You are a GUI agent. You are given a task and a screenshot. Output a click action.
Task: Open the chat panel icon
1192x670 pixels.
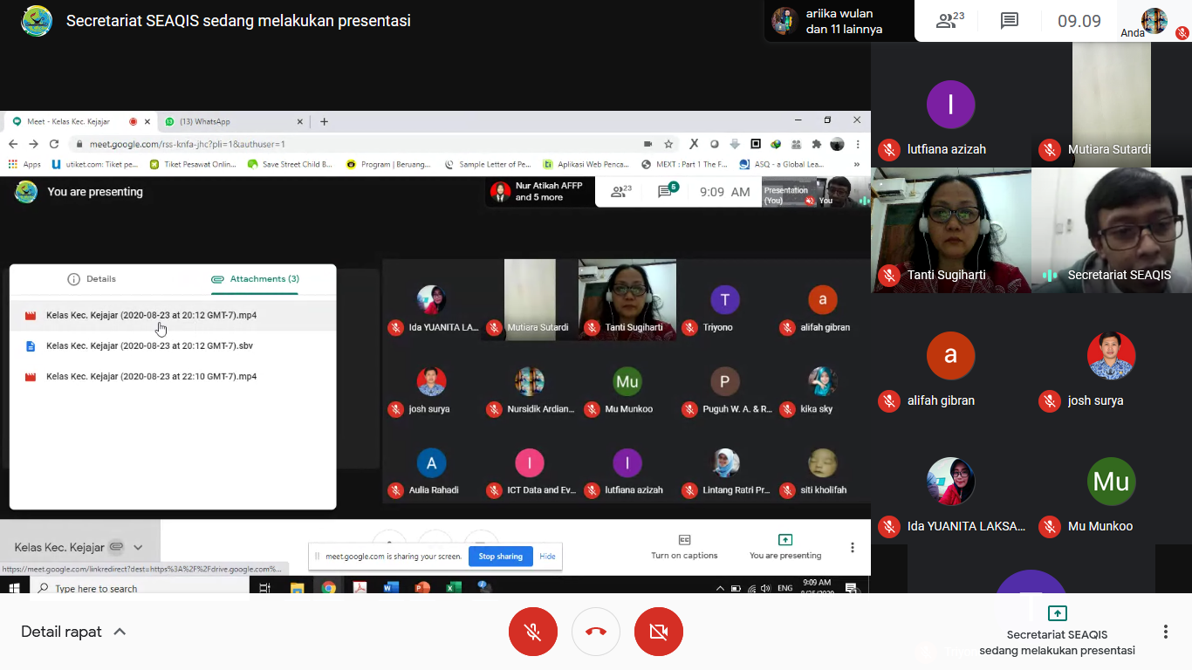[x=1010, y=22]
